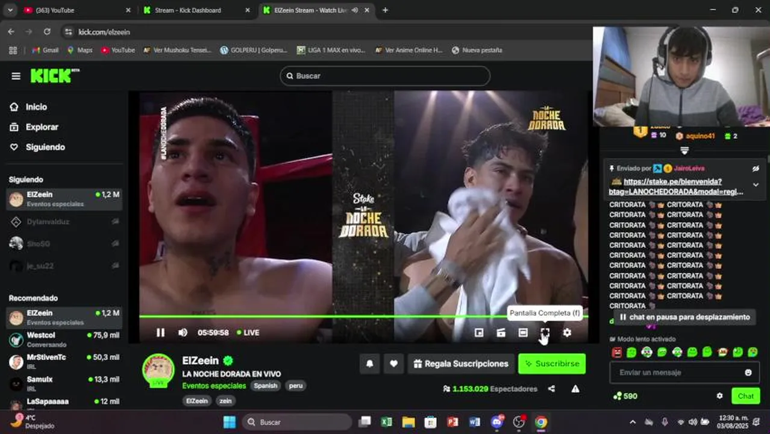This screenshot has width=770, height=434.
Task: Open MrStivenTc channel in recommended list
Action: (x=64, y=362)
